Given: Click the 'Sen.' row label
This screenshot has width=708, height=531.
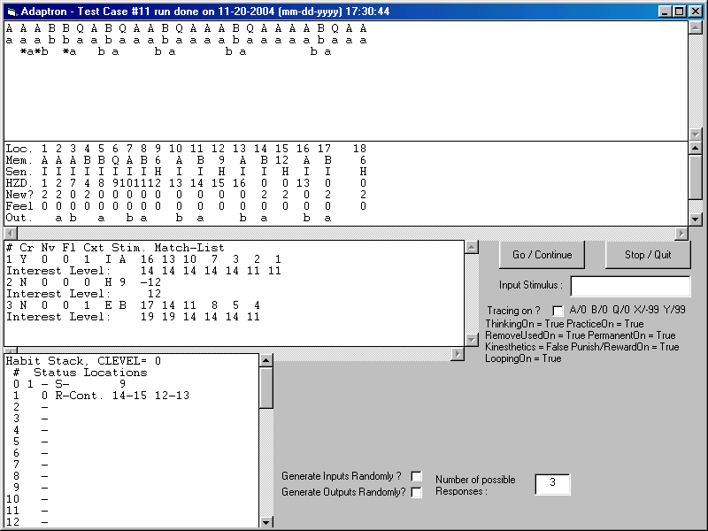Looking at the screenshot, I should [x=19, y=172].
